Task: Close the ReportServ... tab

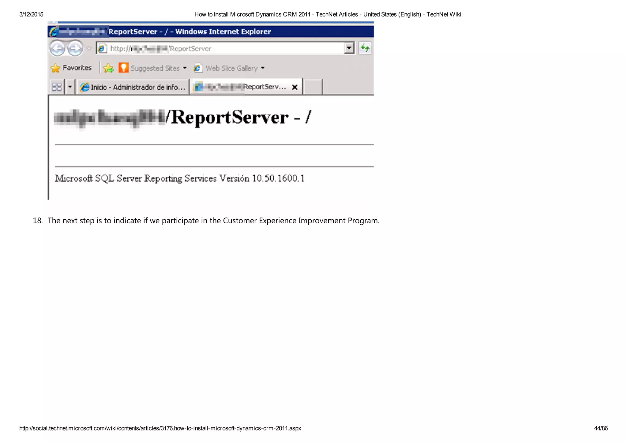Action: (295, 87)
